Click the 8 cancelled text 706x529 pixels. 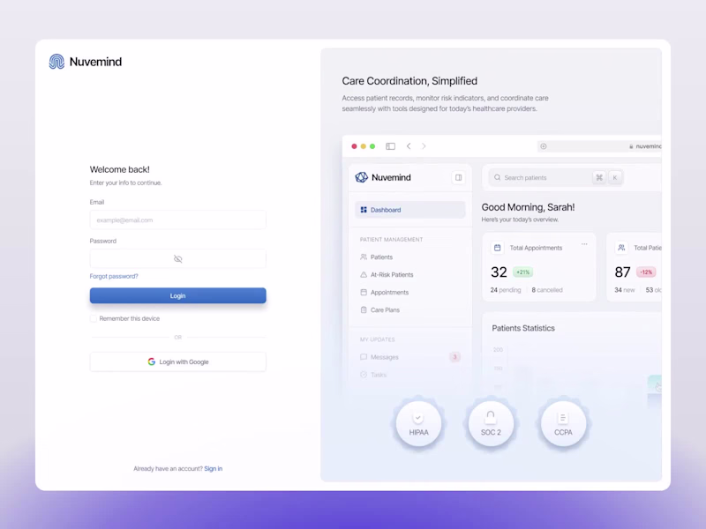547,290
